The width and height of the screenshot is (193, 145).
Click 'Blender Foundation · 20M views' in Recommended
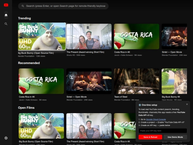(x=79, y=100)
